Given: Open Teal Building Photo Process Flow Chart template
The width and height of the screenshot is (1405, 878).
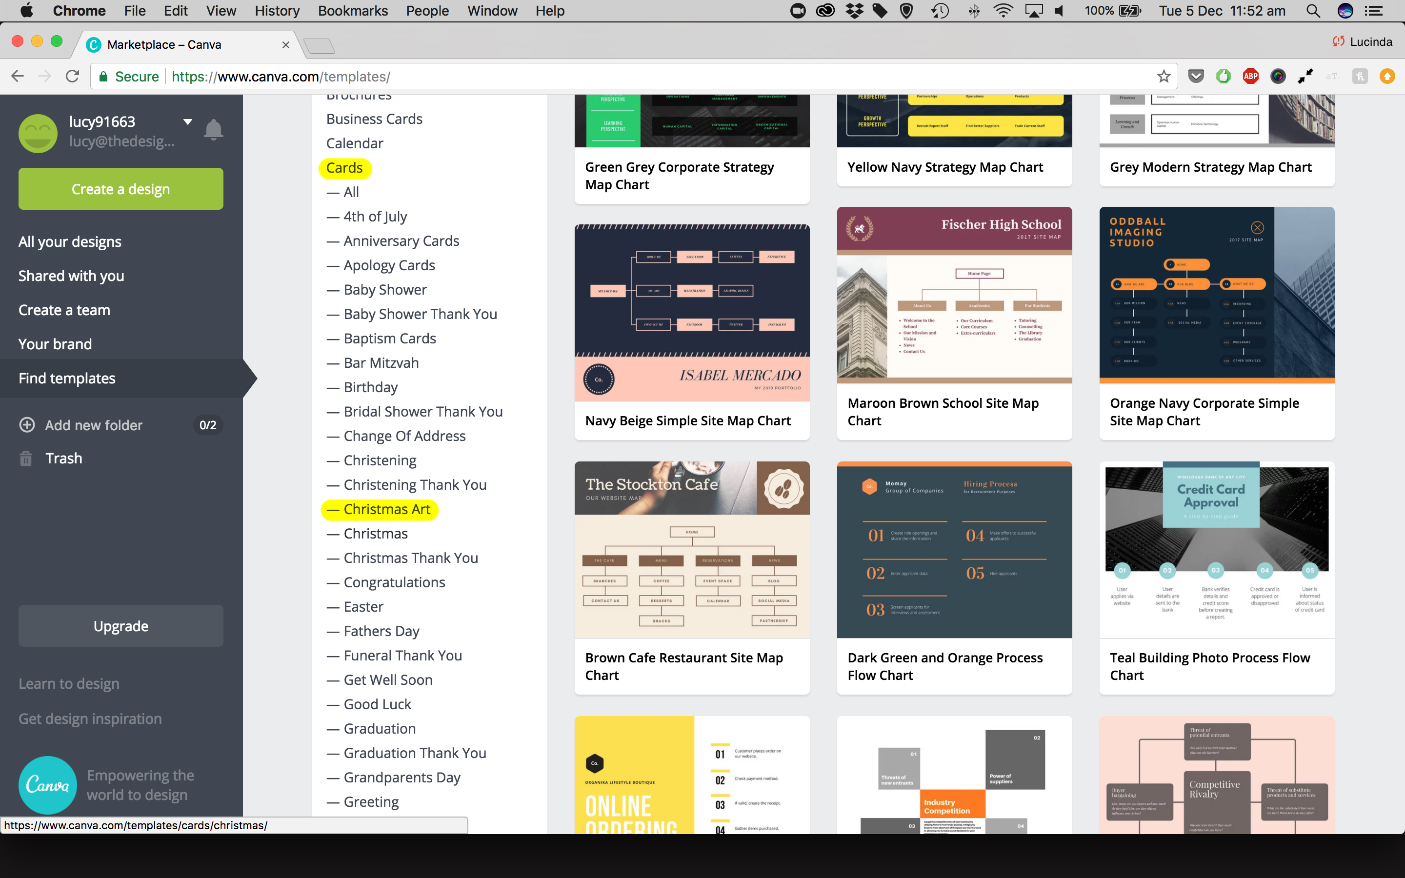Looking at the screenshot, I should pyautogui.click(x=1217, y=578).
